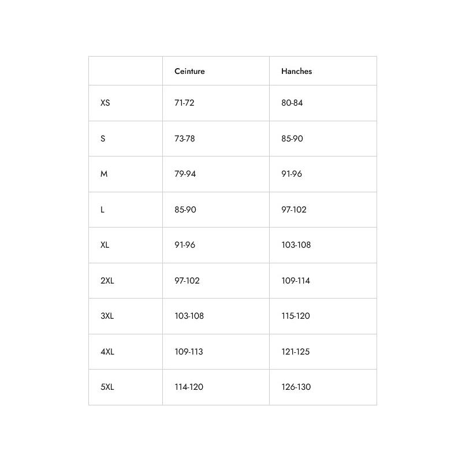Click the Ceinture column header

pos(189,71)
